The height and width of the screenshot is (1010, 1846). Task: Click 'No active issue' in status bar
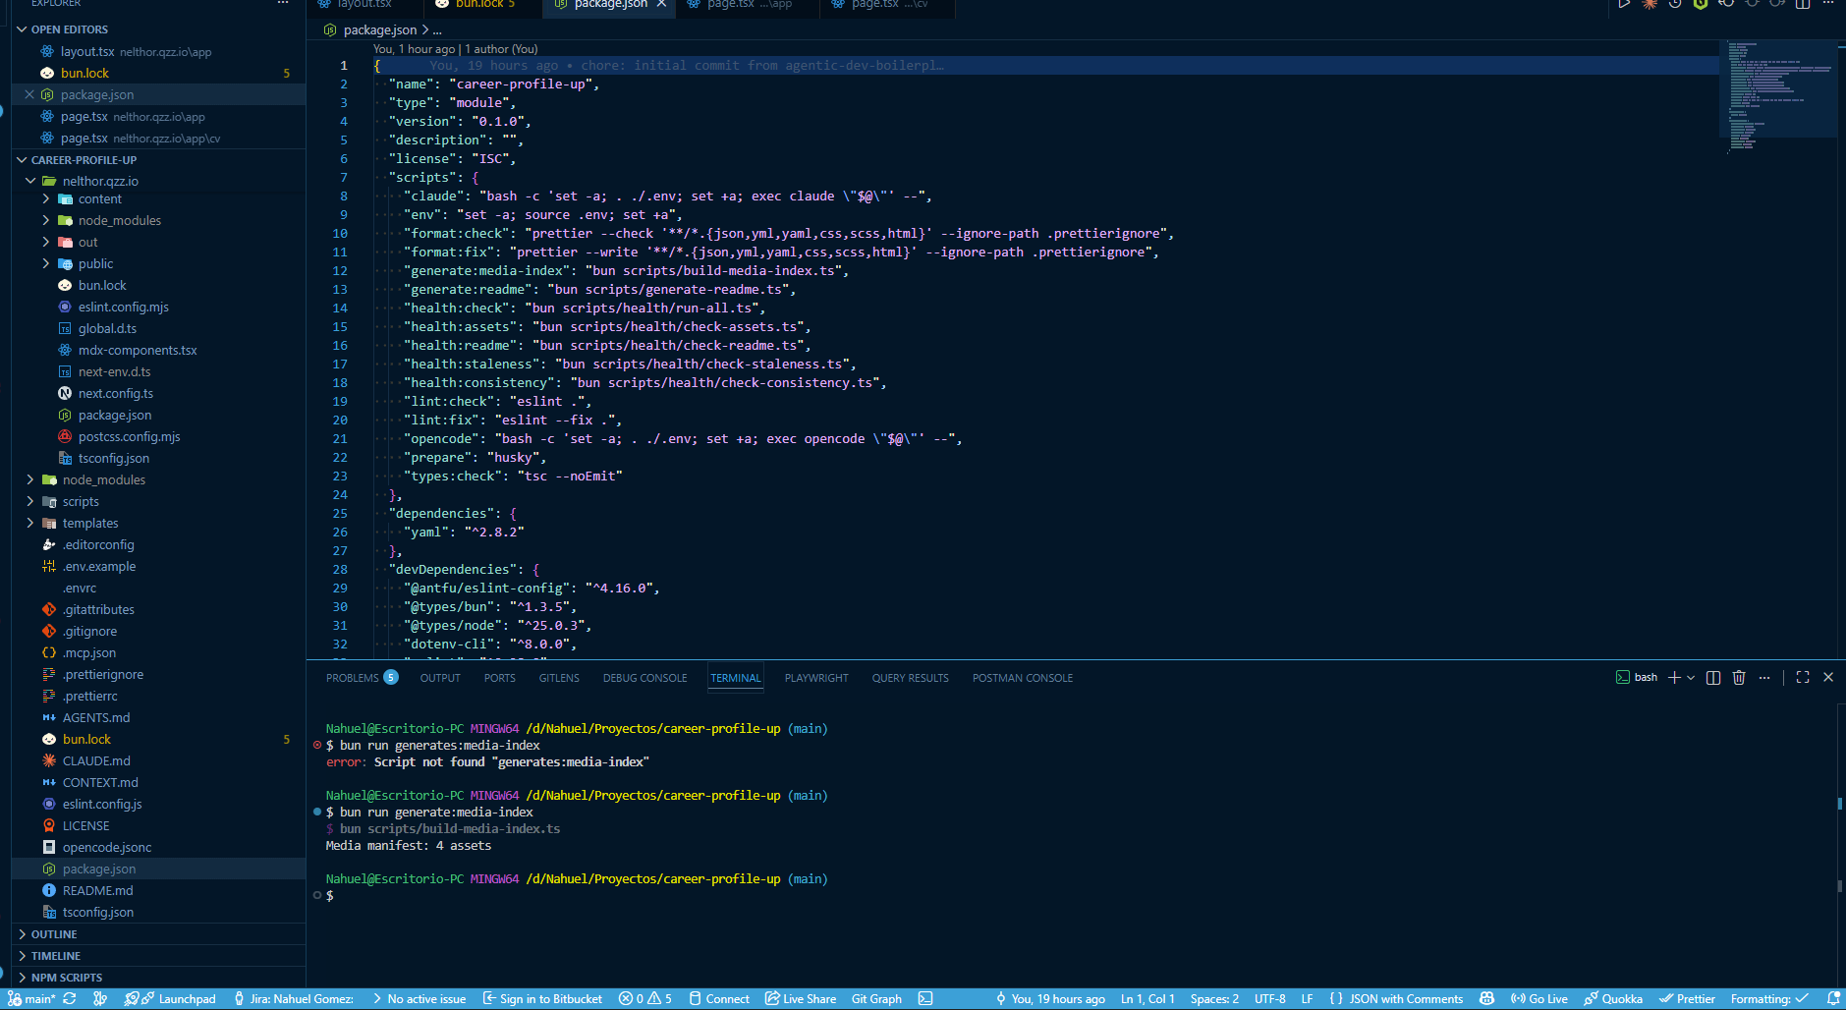(x=420, y=999)
